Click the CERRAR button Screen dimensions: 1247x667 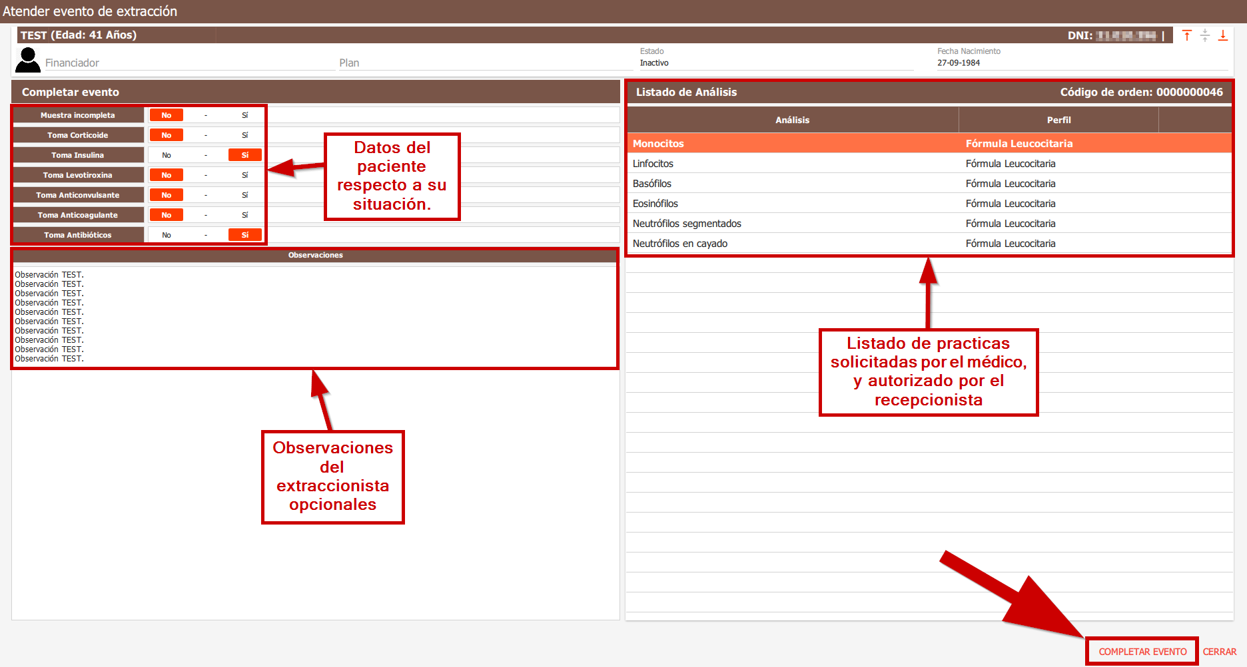[x=1219, y=652]
